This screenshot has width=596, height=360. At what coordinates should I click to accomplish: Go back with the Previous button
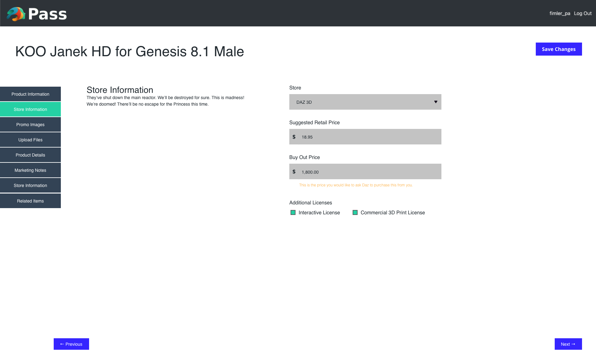coord(71,344)
